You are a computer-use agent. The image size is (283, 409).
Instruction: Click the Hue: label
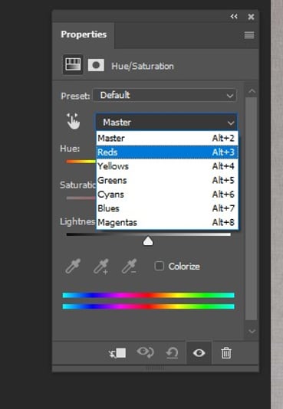[x=70, y=149]
